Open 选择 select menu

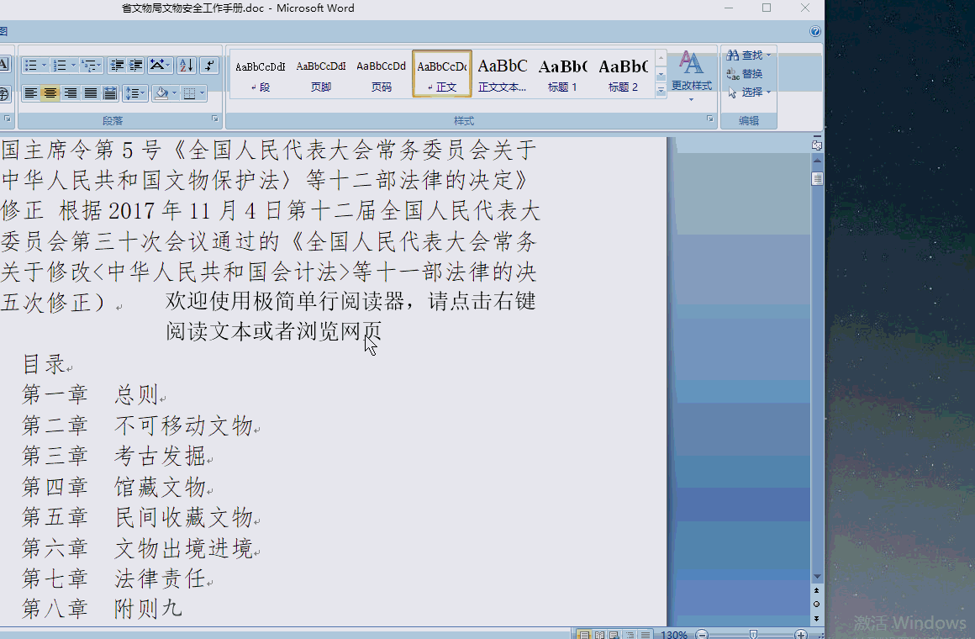[x=749, y=92]
